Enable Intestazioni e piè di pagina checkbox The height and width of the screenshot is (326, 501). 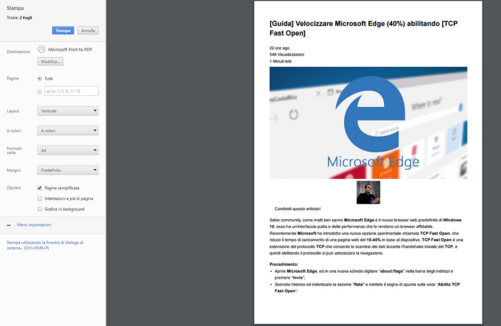[39, 198]
